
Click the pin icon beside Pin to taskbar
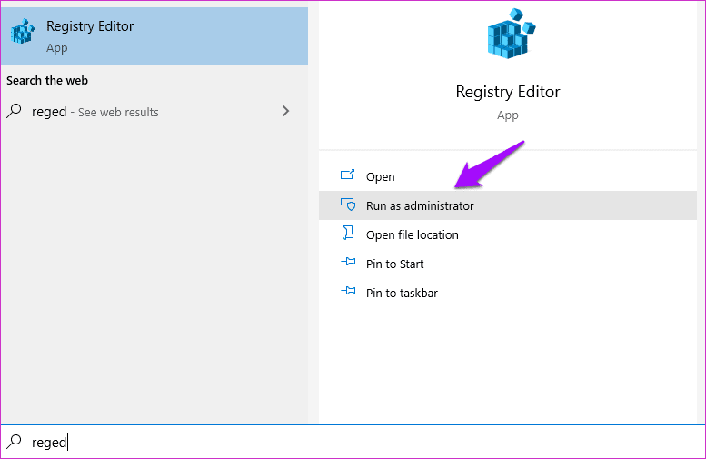pyautogui.click(x=348, y=291)
